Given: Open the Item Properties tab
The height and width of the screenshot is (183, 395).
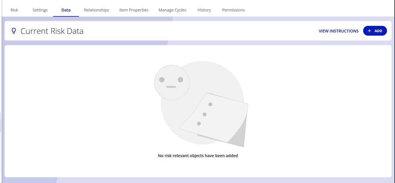Looking at the screenshot, I should 134,10.
